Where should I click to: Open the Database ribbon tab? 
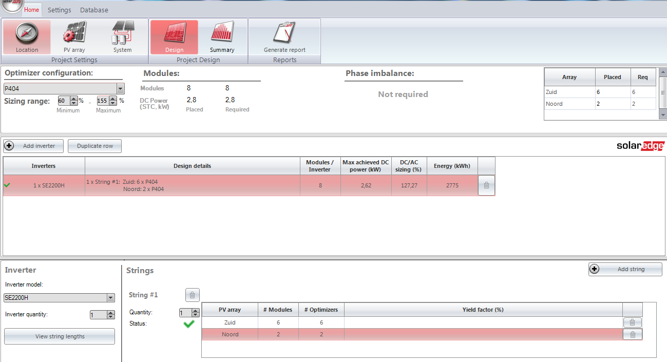[94, 10]
